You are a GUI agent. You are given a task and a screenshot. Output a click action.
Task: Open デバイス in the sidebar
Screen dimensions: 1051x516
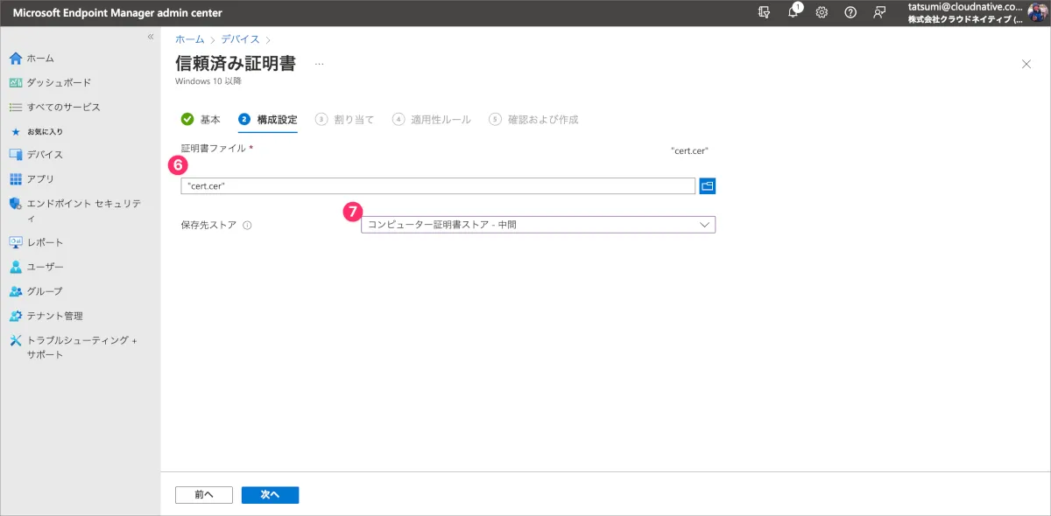click(x=45, y=155)
